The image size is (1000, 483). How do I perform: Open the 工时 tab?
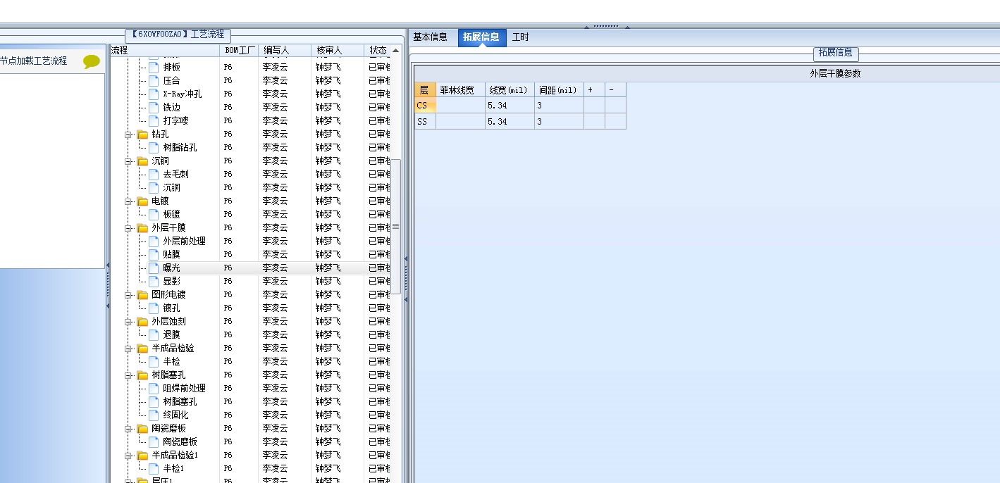click(x=520, y=37)
